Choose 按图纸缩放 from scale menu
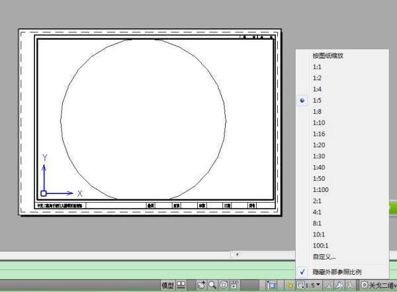 coord(342,56)
